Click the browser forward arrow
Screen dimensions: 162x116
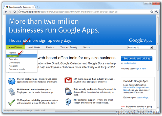click(10, 12)
